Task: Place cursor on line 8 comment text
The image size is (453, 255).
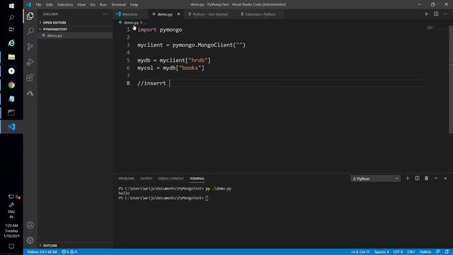Action: coord(151,83)
